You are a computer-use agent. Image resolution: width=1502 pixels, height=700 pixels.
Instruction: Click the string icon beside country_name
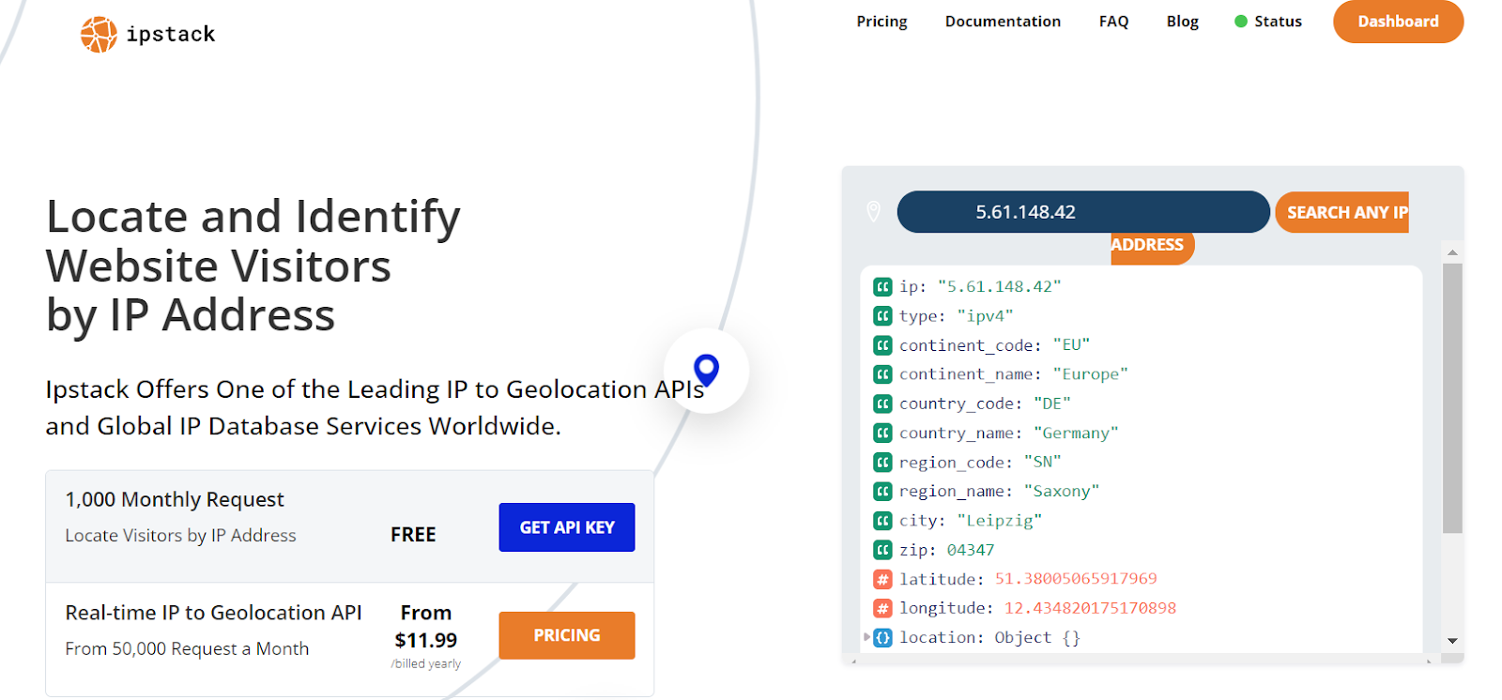point(882,433)
